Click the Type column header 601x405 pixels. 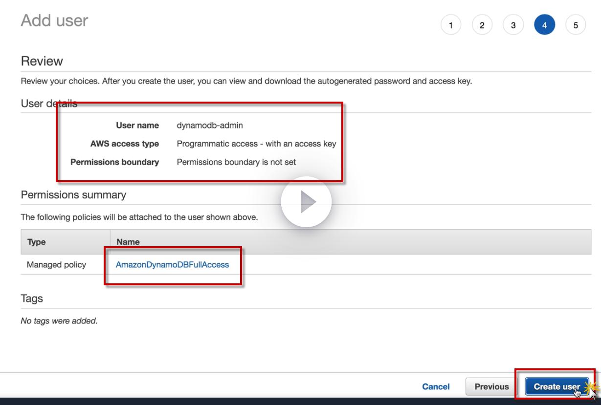tap(36, 242)
